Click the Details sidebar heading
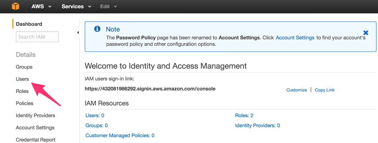The height and width of the screenshot is (143, 378). coord(25,55)
